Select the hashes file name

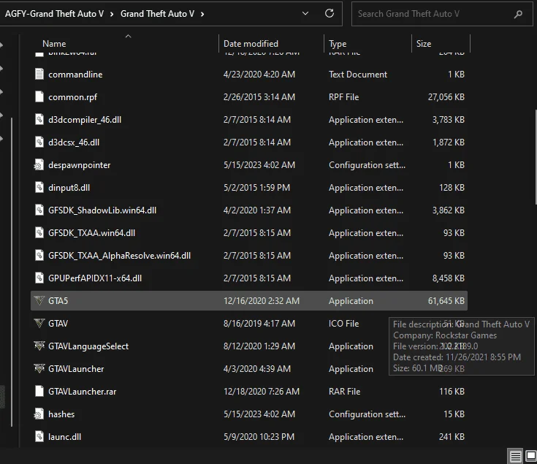coord(61,414)
